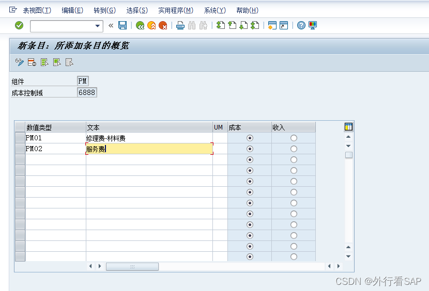Image resolution: width=429 pixels, height=291 pixels.
Task: Go to first page icon
Action: [x=221, y=26]
